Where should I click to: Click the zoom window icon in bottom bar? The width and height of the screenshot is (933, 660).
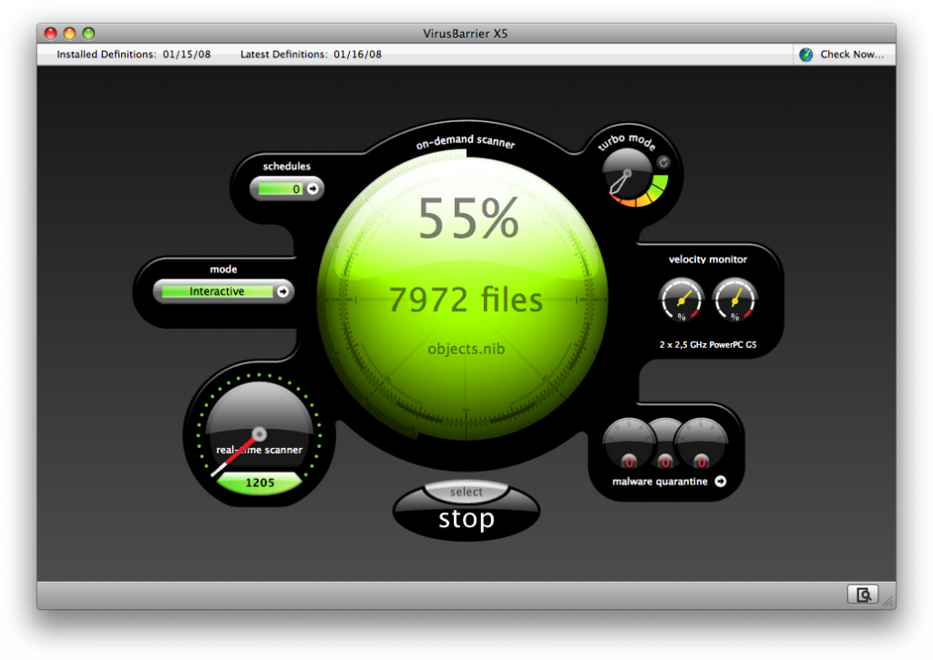(x=863, y=594)
